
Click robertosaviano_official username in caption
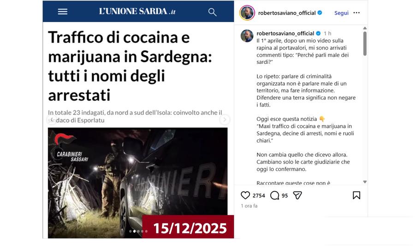point(285,33)
